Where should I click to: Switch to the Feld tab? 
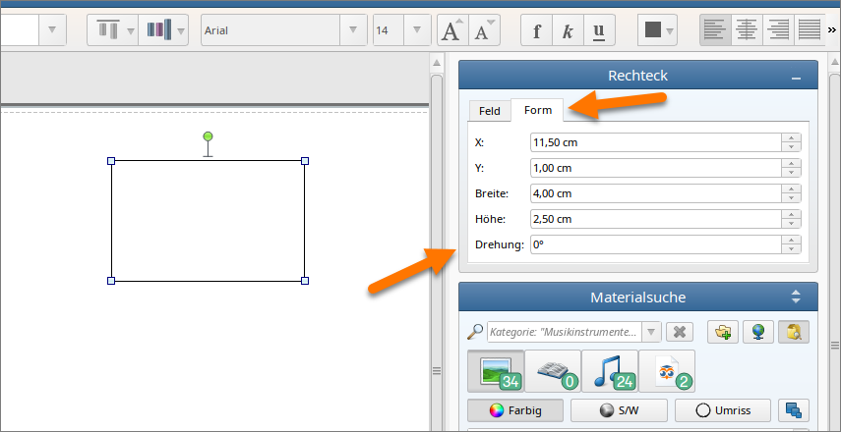pos(489,111)
